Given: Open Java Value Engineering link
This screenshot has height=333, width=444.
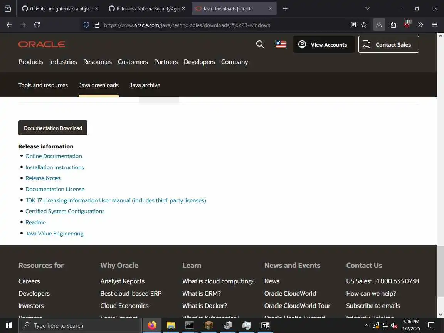Looking at the screenshot, I should tap(54, 234).
